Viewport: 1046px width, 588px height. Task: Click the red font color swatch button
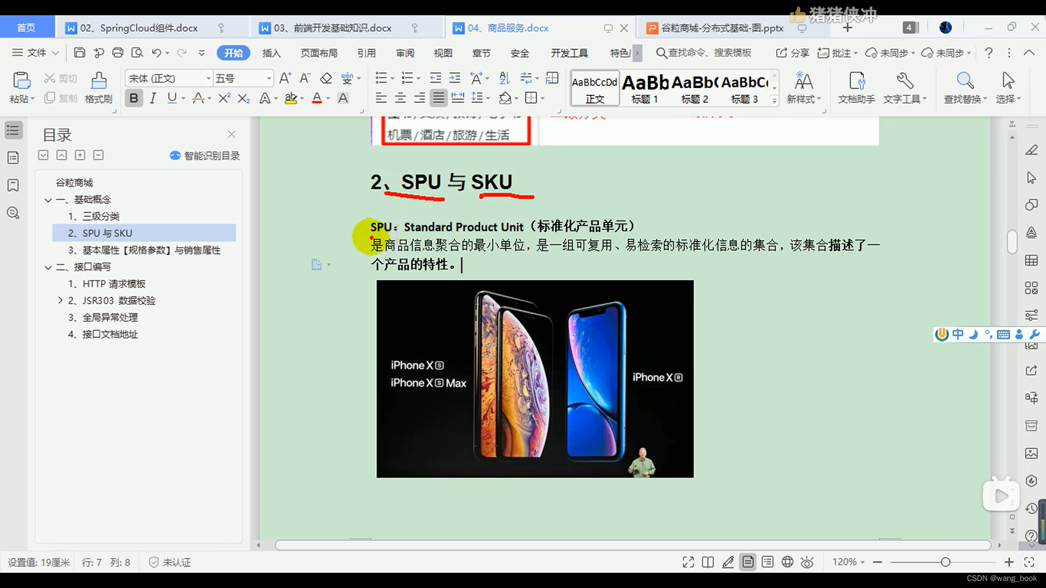317,98
